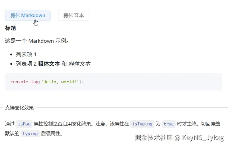Select the 标题 heading text

tap(11, 28)
